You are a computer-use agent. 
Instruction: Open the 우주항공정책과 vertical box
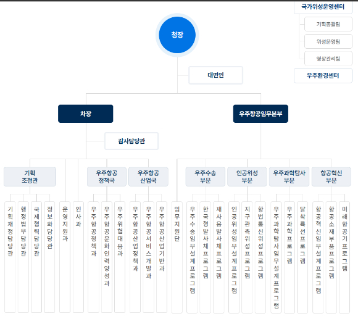(94, 257)
